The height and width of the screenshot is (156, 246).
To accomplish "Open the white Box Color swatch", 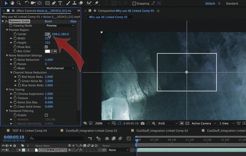I will [47, 51].
